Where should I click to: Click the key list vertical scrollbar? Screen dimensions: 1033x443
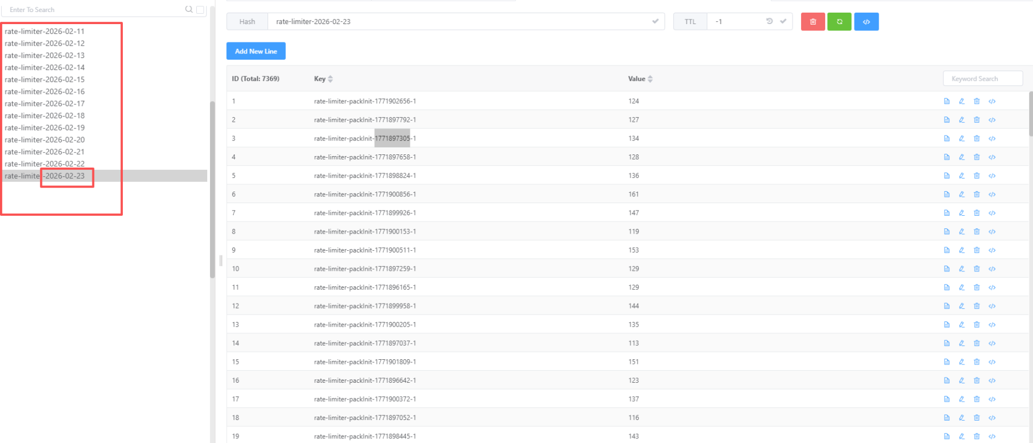(212, 189)
